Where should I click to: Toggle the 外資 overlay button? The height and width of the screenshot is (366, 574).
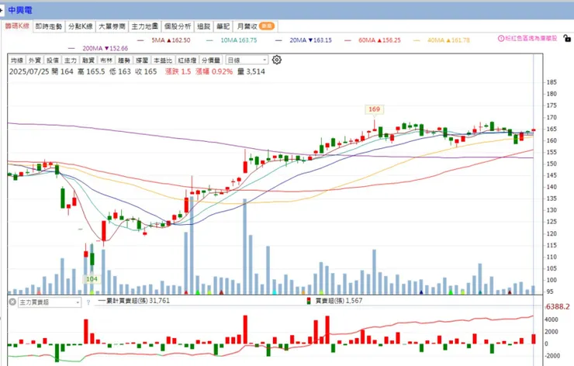click(x=35, y=60)
